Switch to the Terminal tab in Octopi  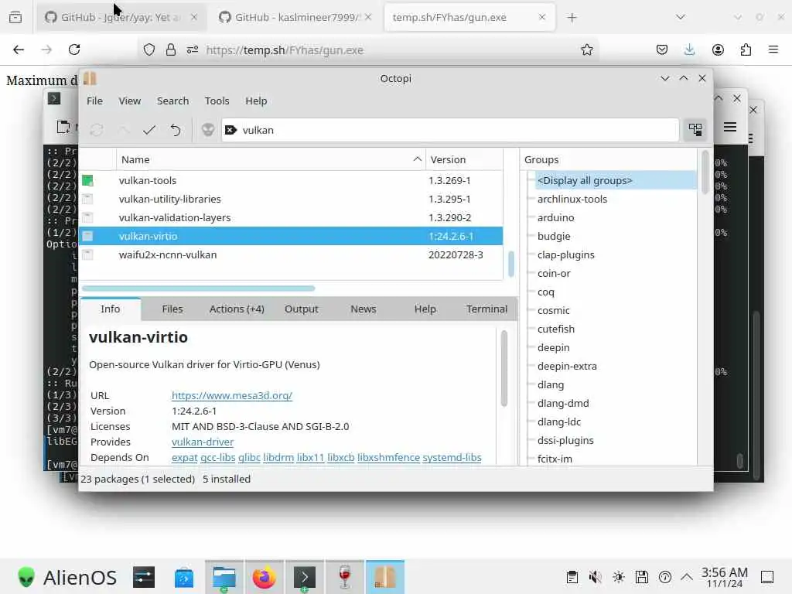(486, 309)
